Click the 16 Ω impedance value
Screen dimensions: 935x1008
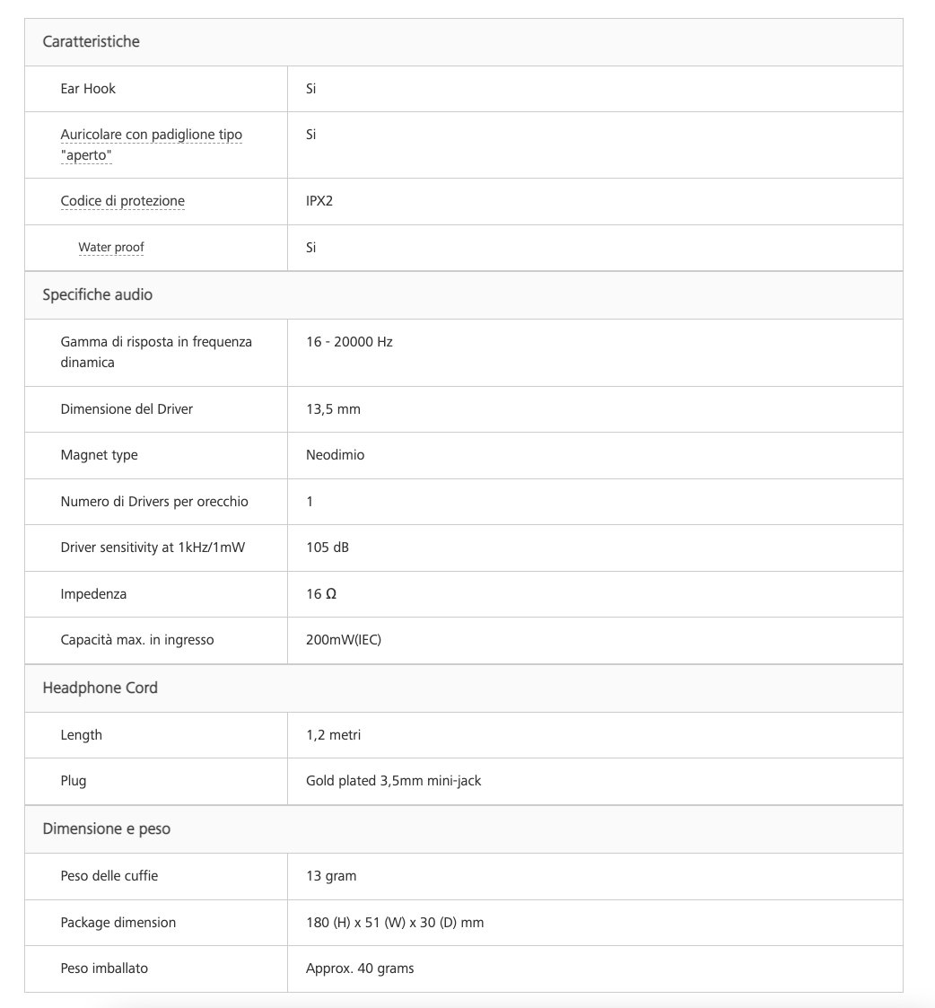(x=321, y=594)
